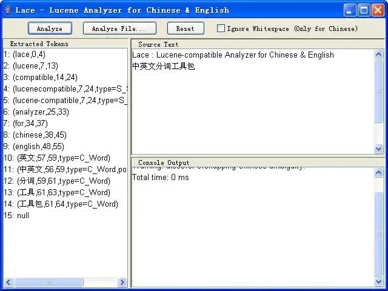Screen dimensions: 388x291
Task: Select token row 8: (chinese,38,45)
Action: click(x=65, y=135)
